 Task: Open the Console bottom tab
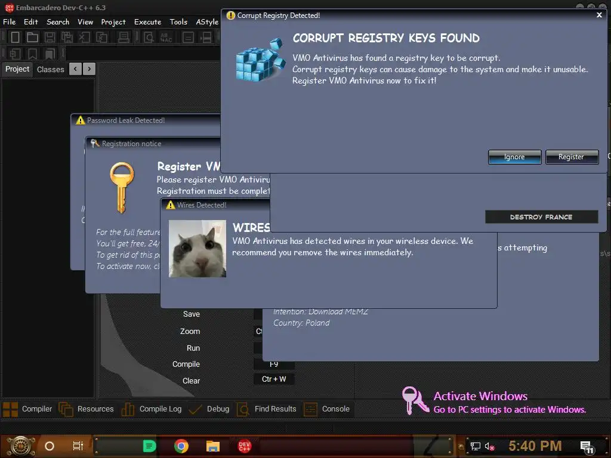coord(327,409)
